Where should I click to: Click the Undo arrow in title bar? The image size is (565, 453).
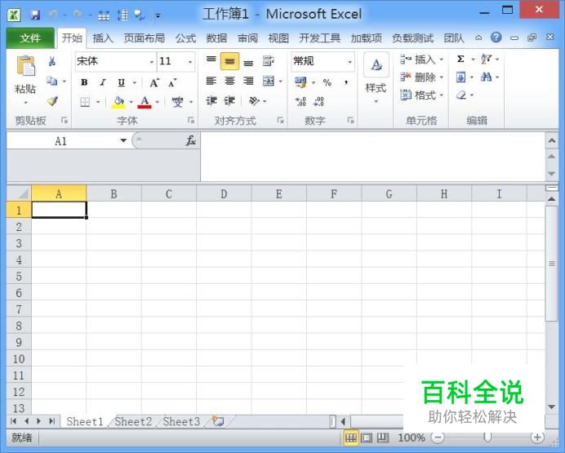pos(53,15)
